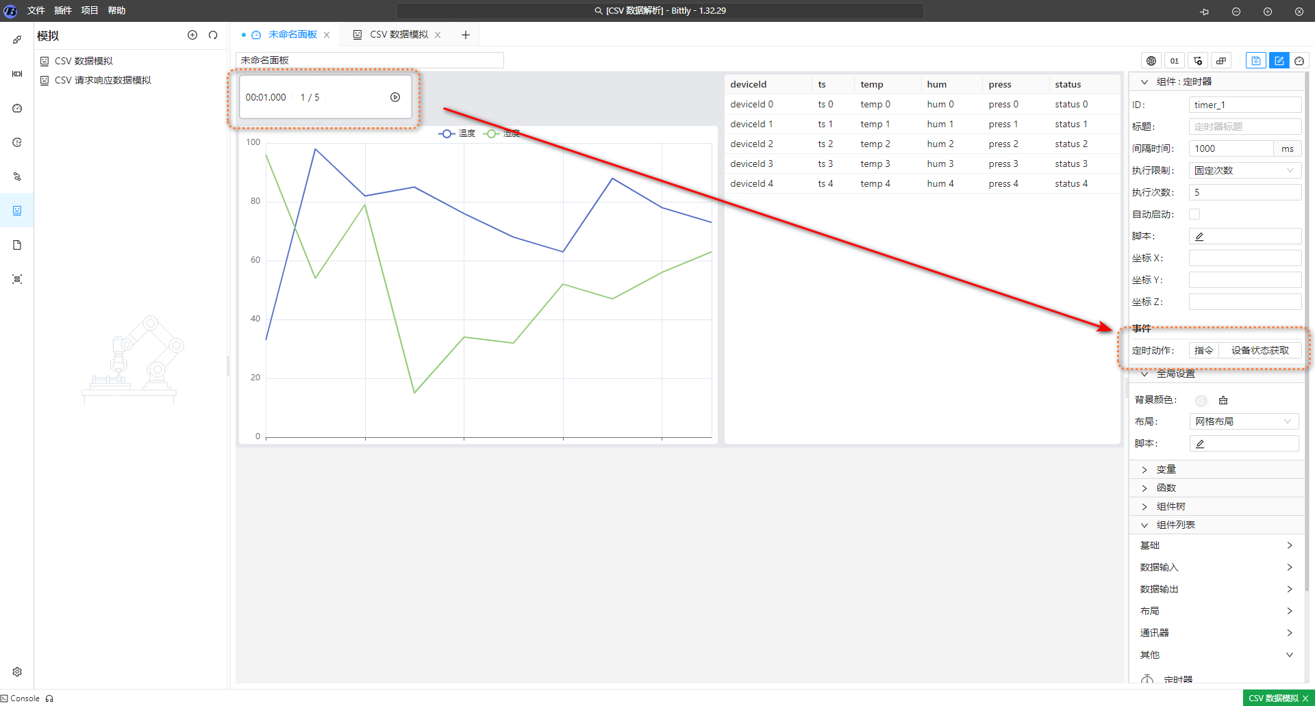Open settings gear in left sidebar
Image resolution: width=1315 pixels, height=706 pixels.
(17, 672)
